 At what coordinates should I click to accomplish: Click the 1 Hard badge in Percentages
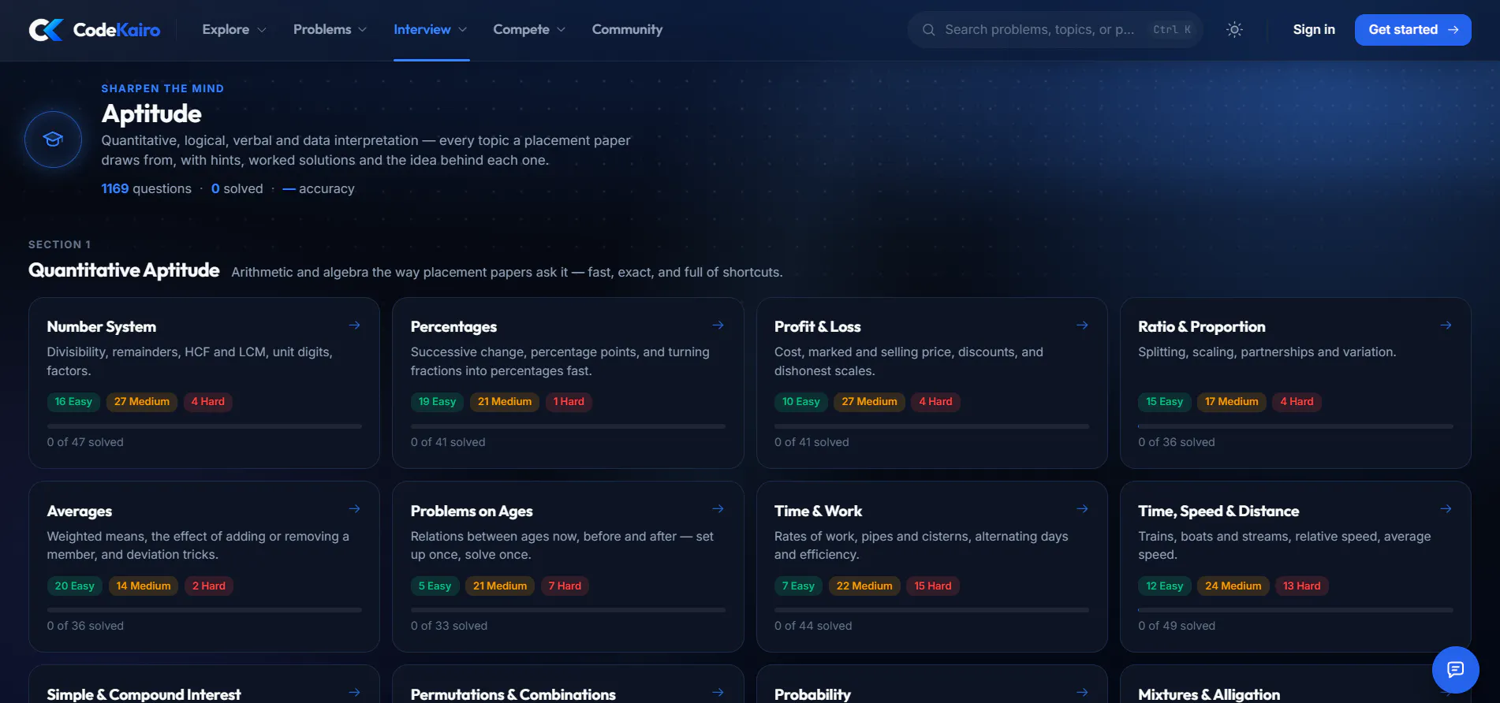(x=569, y=402)
